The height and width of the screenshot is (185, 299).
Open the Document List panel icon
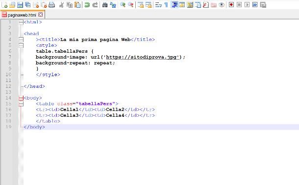[x=198, y=5]
